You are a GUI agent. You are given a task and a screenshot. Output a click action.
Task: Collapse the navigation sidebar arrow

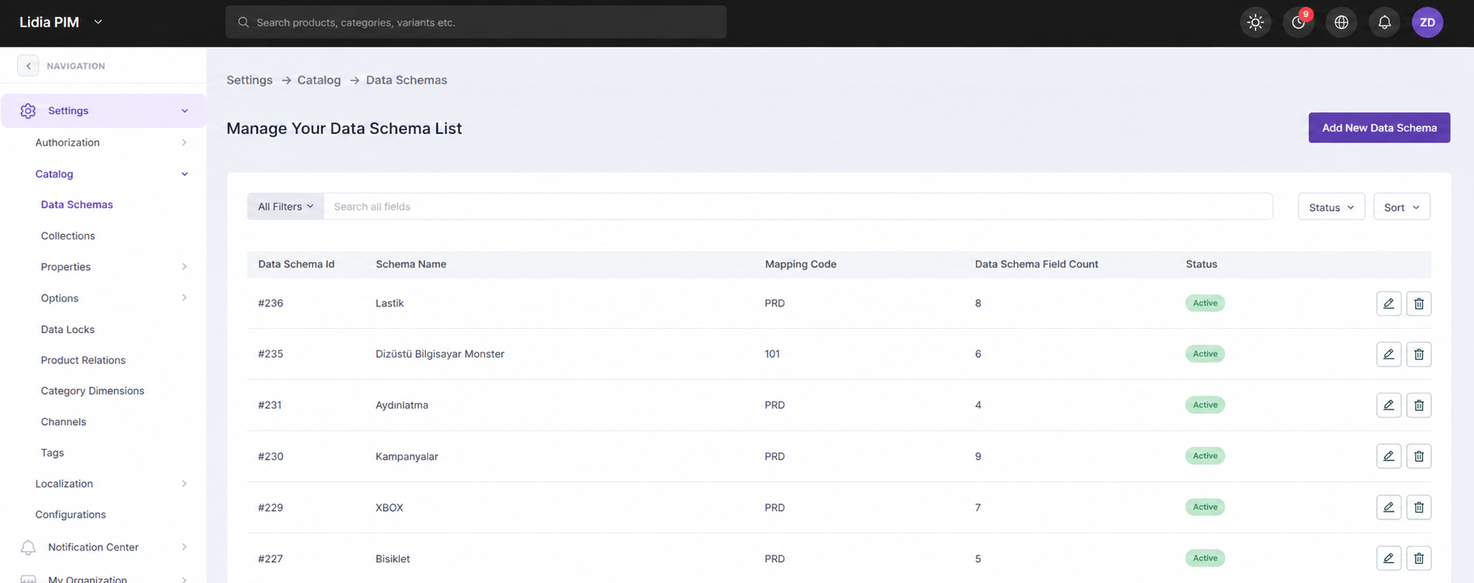[x=28, y=66]
